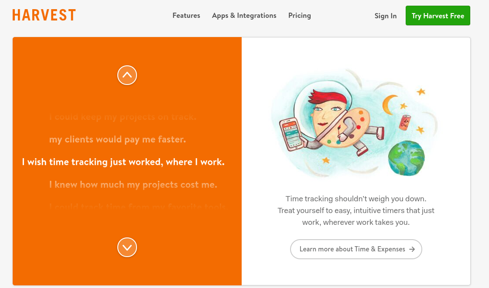Click the smartphone in the illustration
Screen dimensions: 489x288
tap(291, 134)
